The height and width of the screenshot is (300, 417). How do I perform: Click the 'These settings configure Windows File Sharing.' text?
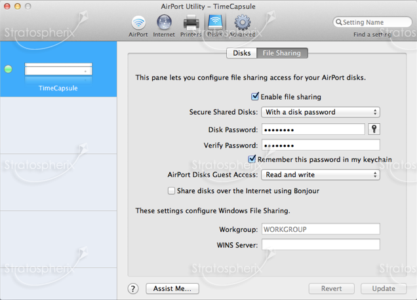[x=212, y=211]
